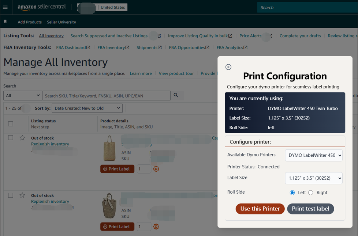Click Print test label button
This screenshot has width=358, height=236.
(x=310, y=209)
